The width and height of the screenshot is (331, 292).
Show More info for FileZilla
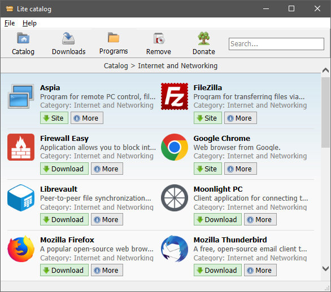[x=241, y=118]
